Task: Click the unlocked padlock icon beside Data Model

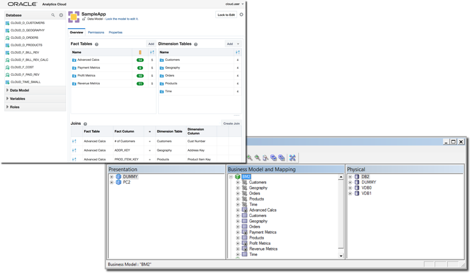Action: 84,19
